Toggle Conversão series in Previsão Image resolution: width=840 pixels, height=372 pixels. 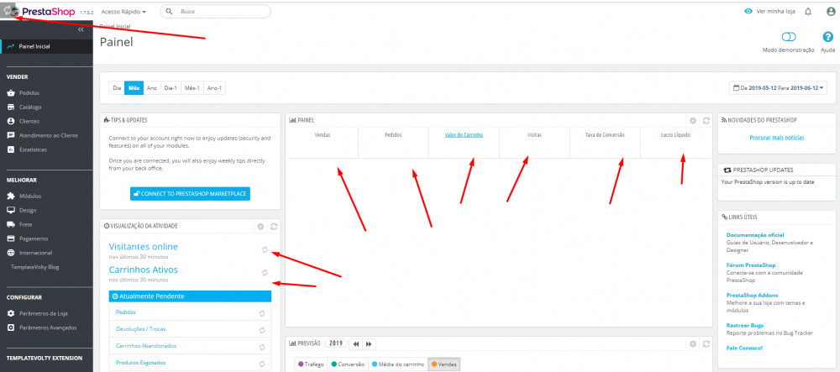click(x=348, y=364)
